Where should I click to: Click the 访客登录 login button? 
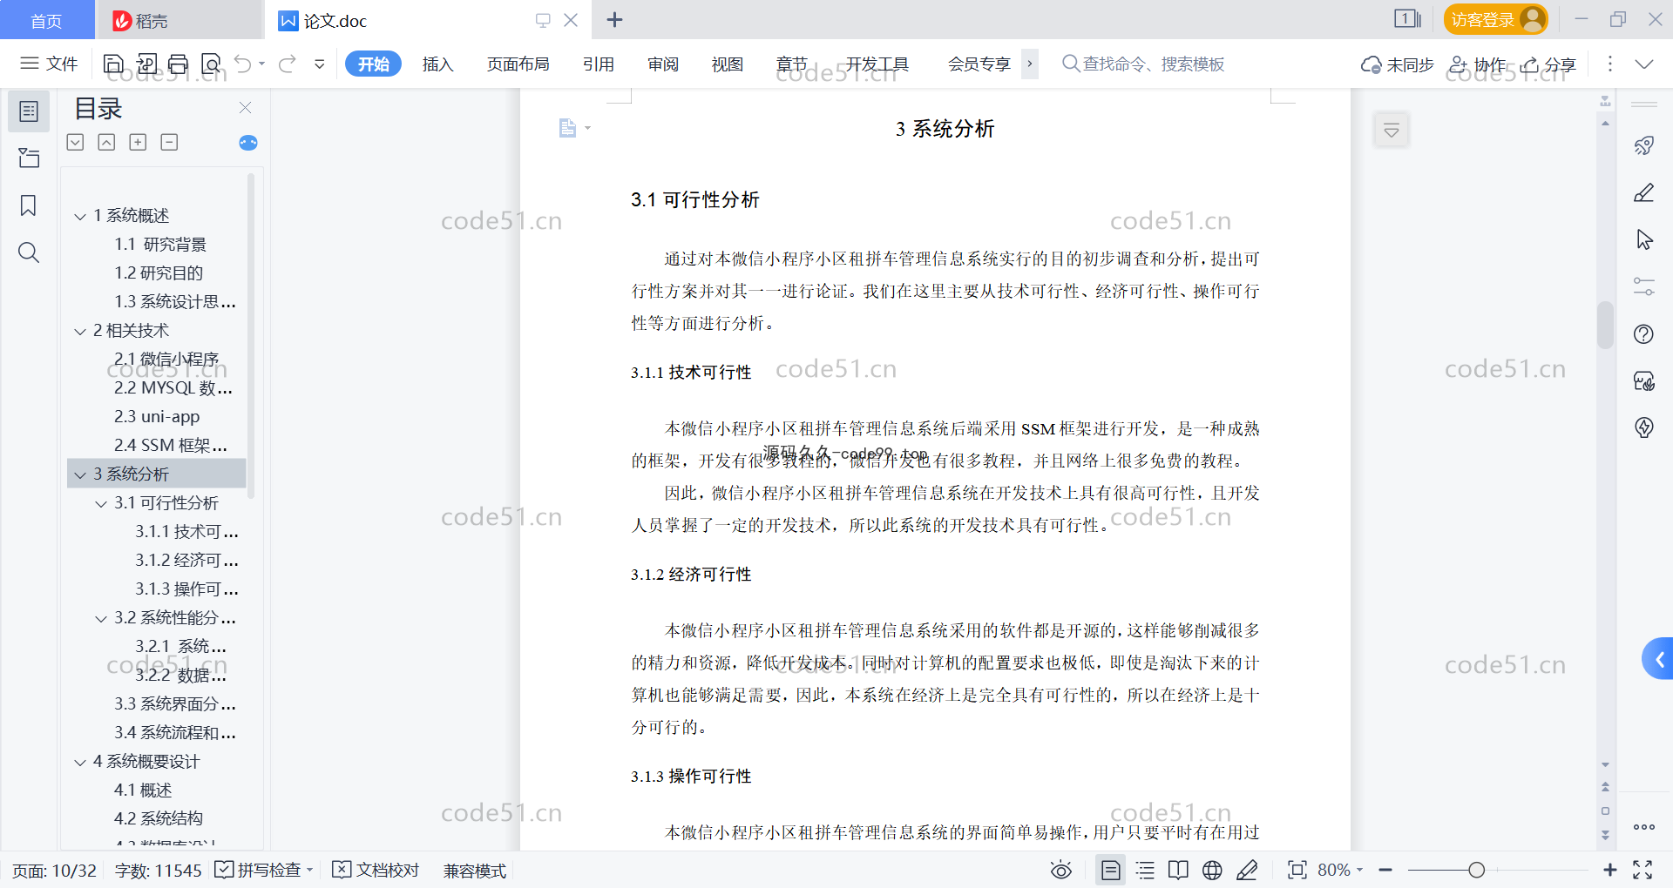click(1495, 19)
